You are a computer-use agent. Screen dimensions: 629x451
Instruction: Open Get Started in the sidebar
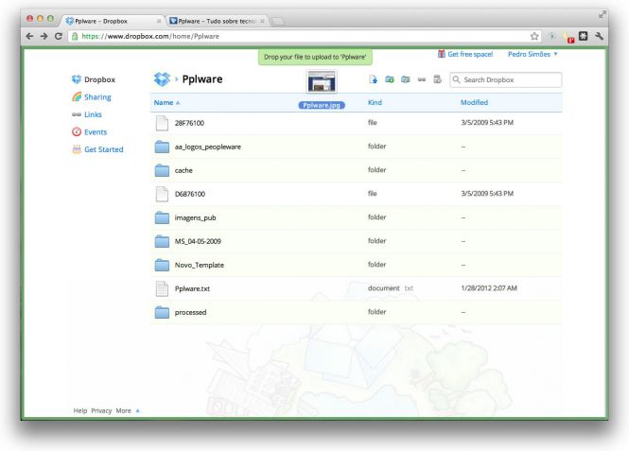(x=97, y=149)
